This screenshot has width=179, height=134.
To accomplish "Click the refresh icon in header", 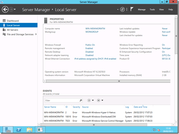I will point(122,9).
